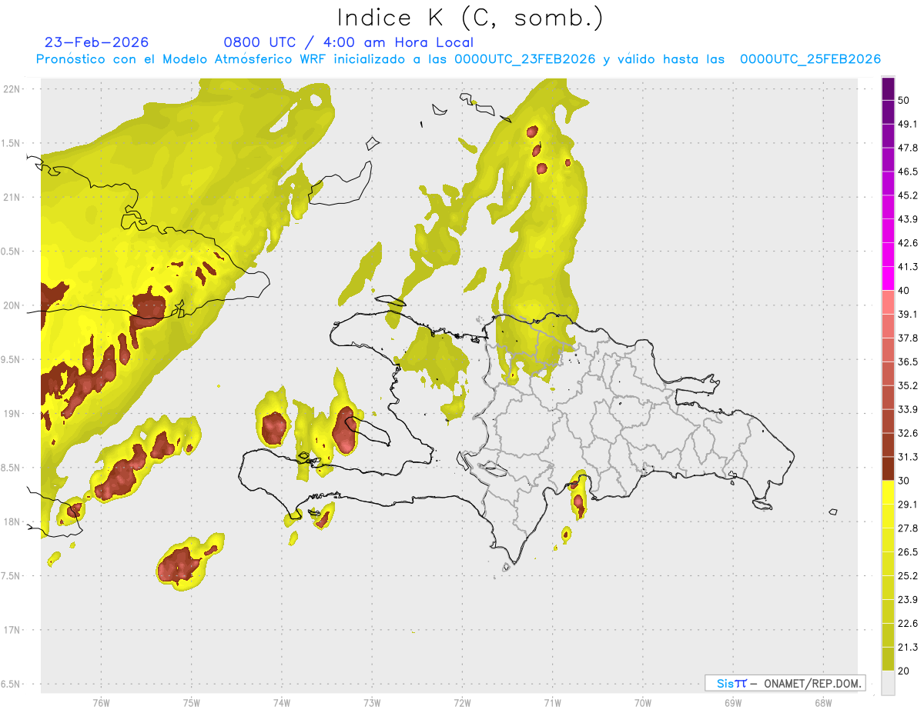Image resolution: width=924 pixels, height=713 pixels.
Task: Click the "29.1" color scale value
Action: coord(908,505)
